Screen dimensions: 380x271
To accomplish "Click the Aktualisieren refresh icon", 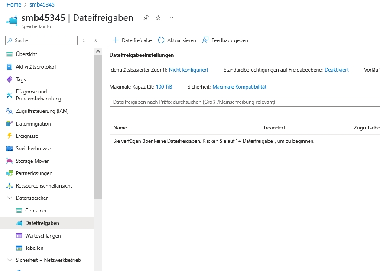I will click(161, 40).
